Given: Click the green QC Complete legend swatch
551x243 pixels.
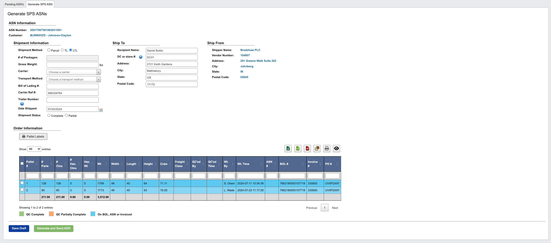Looking at the screenshot, I should pyautogui.click(x=22, y=214).
